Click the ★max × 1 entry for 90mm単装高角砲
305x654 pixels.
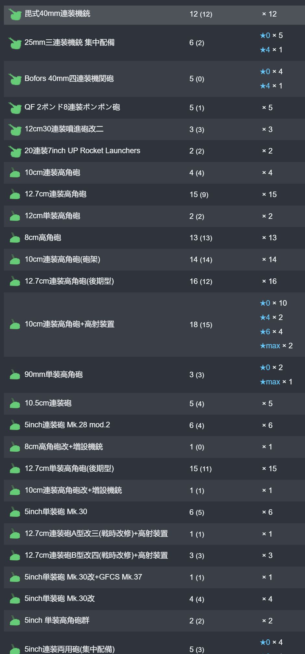pyautogui.click(x=276, y=382)
